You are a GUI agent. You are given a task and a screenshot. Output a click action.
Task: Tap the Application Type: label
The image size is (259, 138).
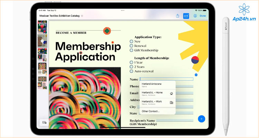[x=148, y=37]
